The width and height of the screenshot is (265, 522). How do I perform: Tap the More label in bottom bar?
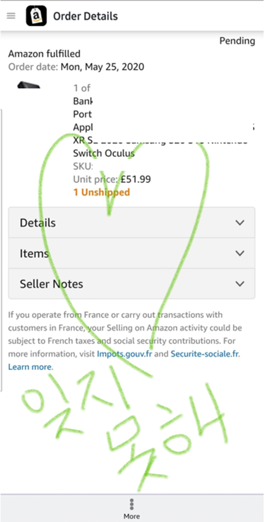coord(132,516)
